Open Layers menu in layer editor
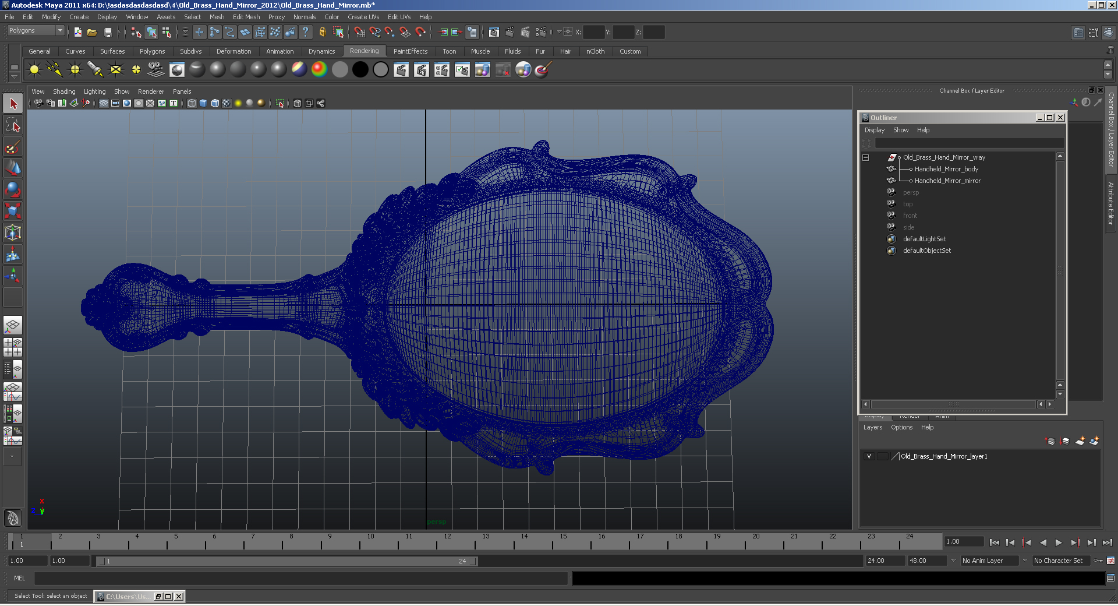Screen dimensions: 1118x606 coord(872,427)
